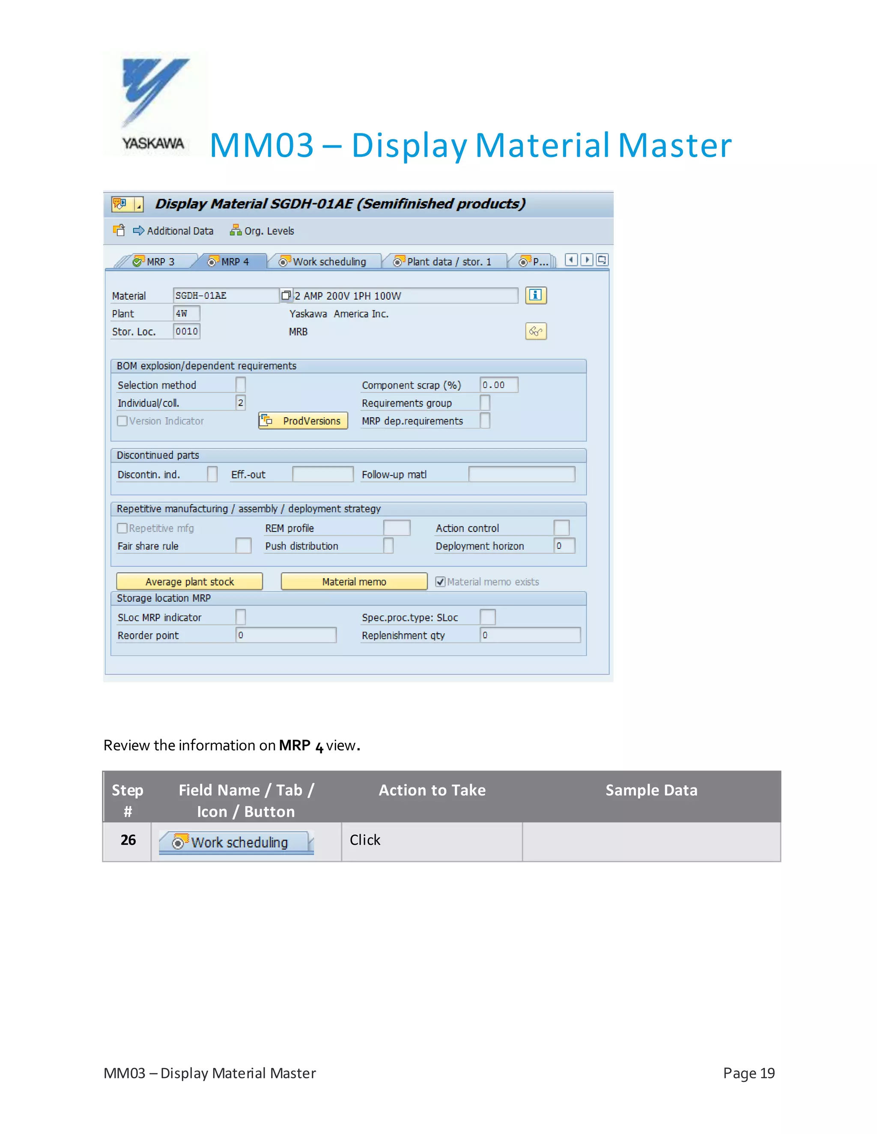Click the Follow-up matl field

522,474
